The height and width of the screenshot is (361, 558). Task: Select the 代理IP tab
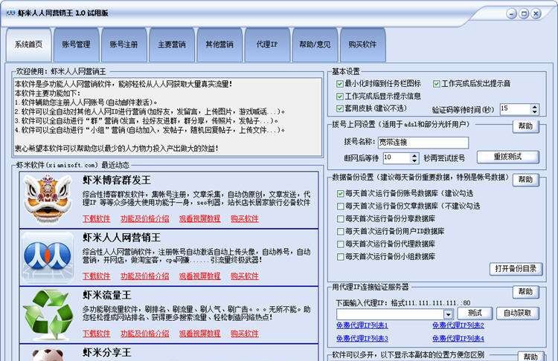click(x=267, y=45)
